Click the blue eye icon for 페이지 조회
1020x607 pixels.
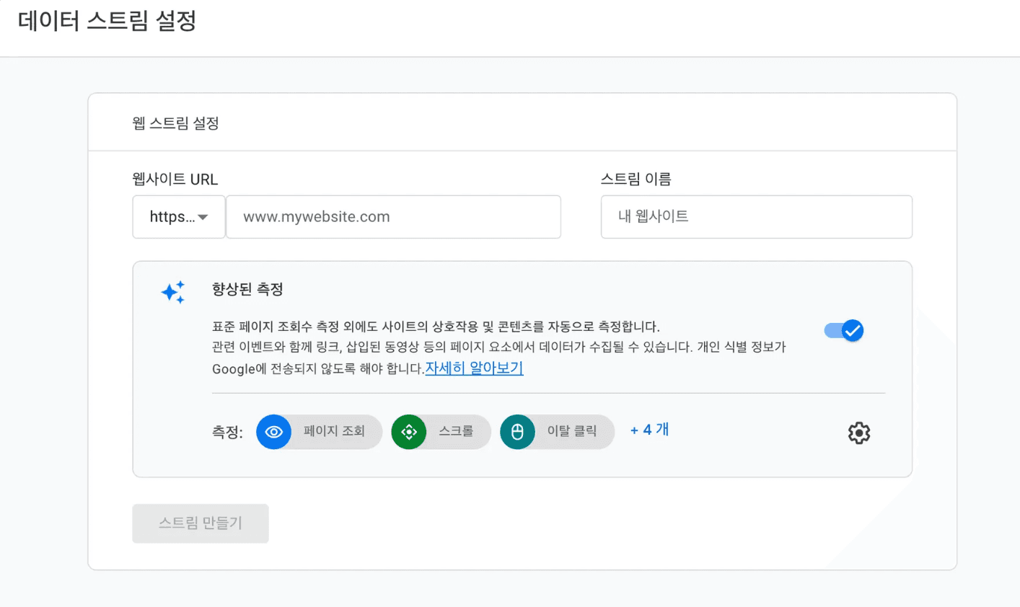[273, 432]
